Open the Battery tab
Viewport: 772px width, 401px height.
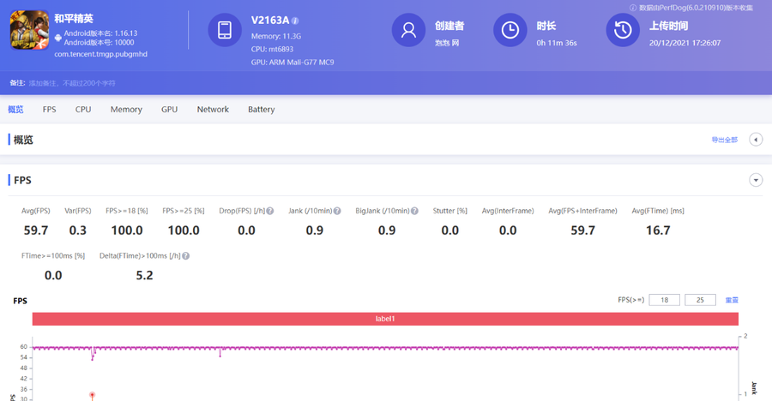click(262, 109)
